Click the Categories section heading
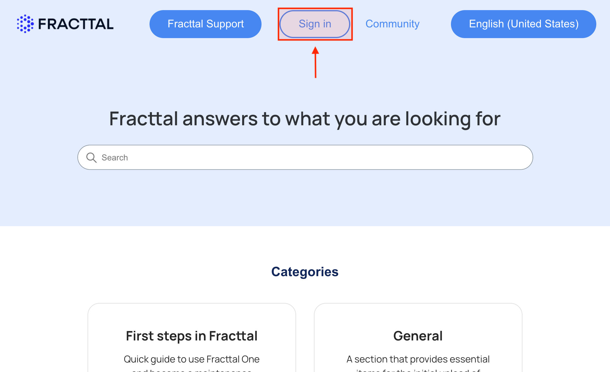610x372 pixels. pos(305,272)
